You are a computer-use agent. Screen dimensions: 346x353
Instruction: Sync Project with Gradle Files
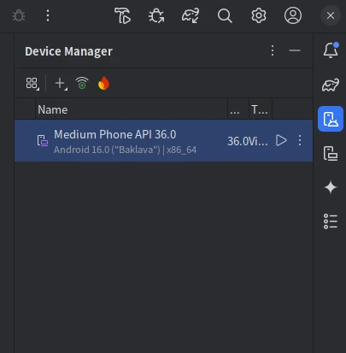191,15
